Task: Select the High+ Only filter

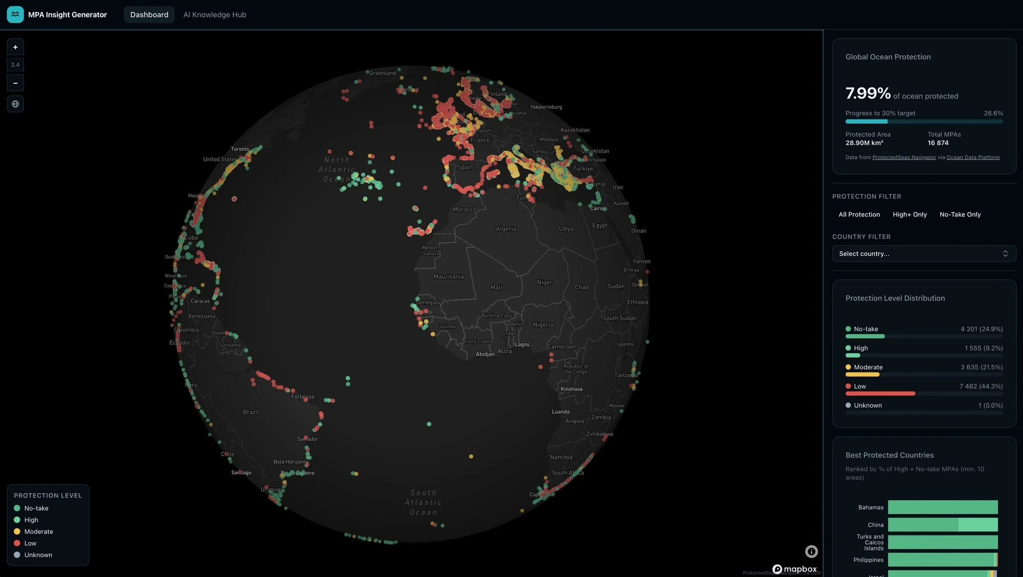Action: (910, 214)
